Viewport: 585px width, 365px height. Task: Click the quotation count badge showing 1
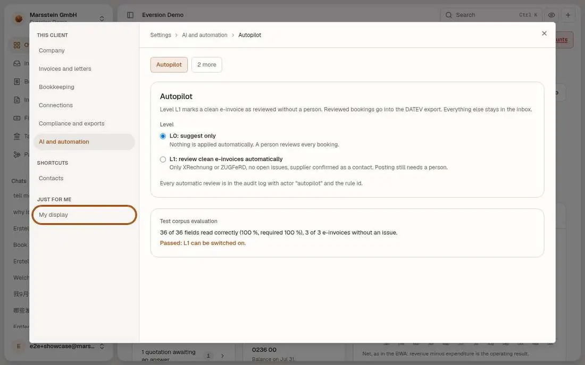click(208, 355)
